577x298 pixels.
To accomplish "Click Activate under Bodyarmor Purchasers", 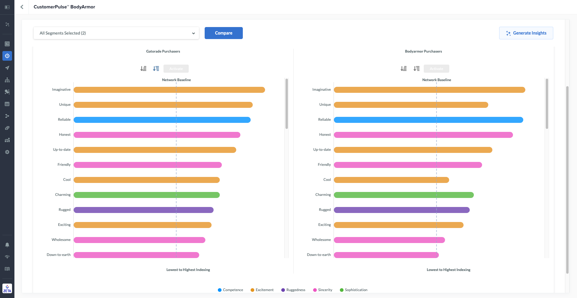I will click(436, 69).
